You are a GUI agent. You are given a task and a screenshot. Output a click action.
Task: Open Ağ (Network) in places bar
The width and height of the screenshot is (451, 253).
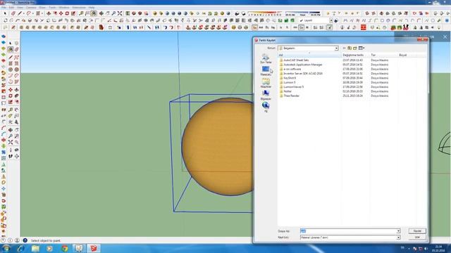266,107
